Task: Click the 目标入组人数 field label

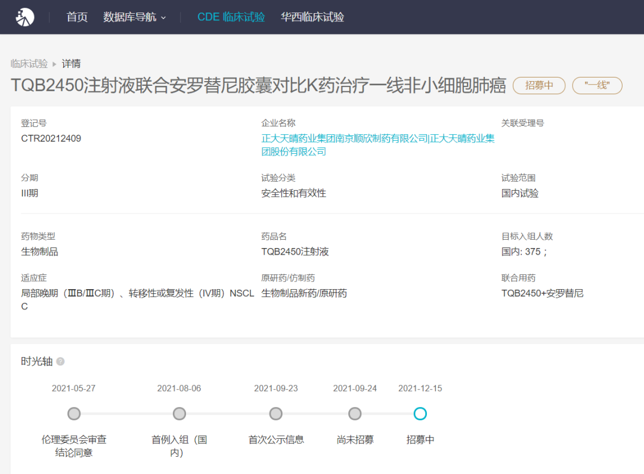Action: [527, 236]
